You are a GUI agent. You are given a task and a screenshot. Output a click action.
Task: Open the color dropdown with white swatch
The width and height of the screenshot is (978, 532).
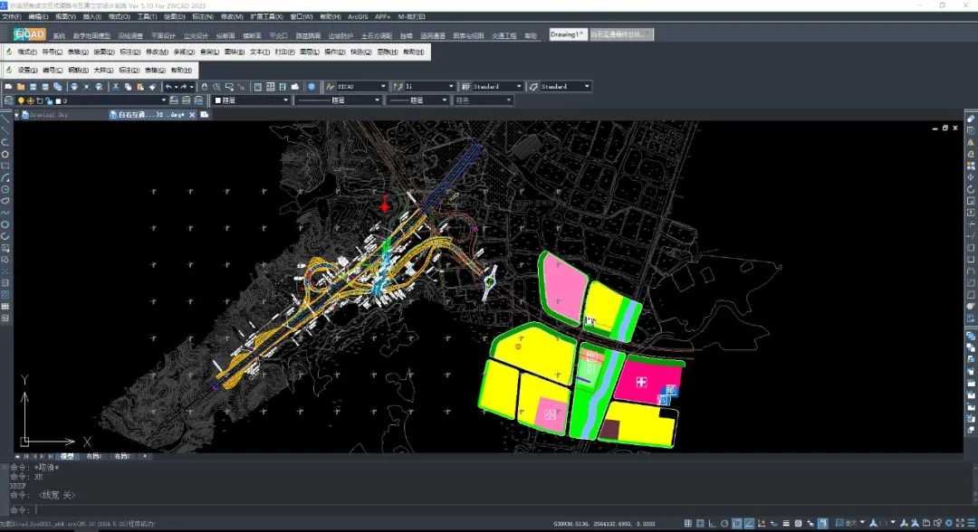[286, 100]
